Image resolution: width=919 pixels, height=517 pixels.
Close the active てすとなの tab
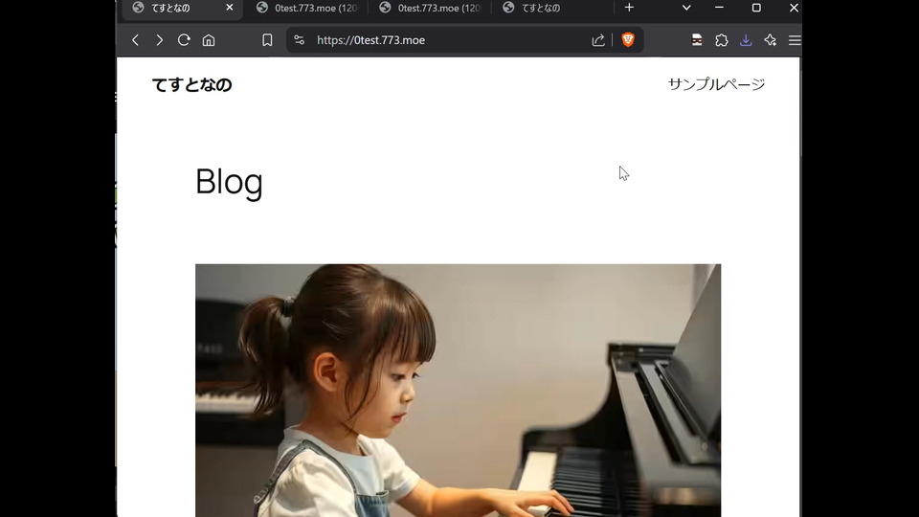coord(229,8)
